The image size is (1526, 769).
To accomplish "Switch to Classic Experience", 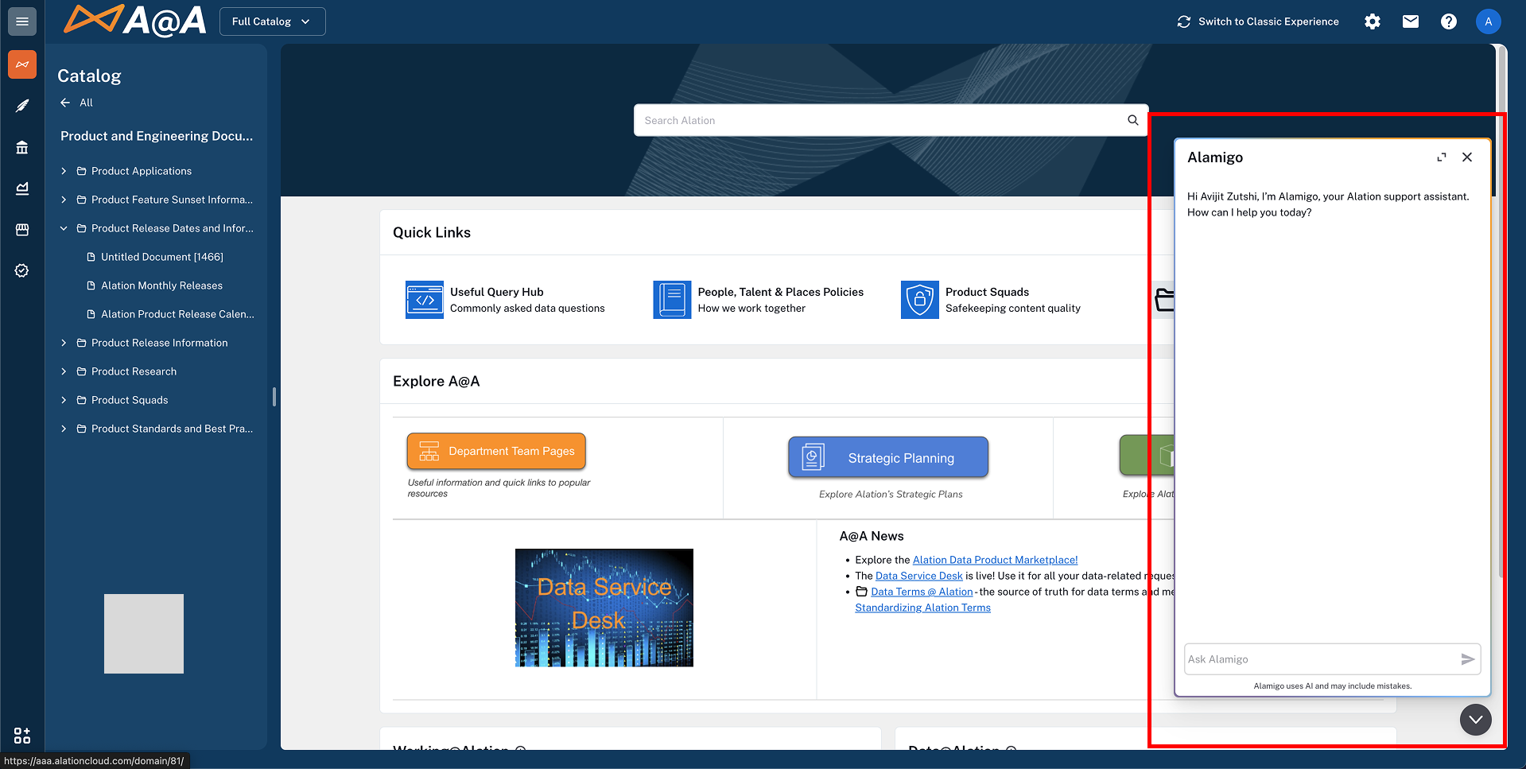I will [1258, 21].
